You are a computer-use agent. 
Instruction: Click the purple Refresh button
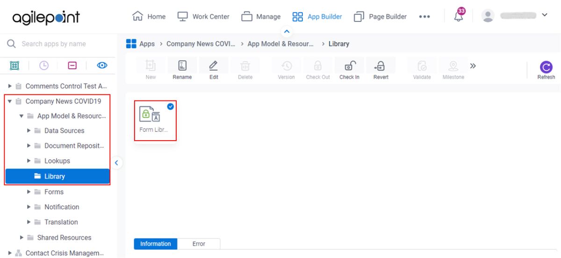click(546, 70)
